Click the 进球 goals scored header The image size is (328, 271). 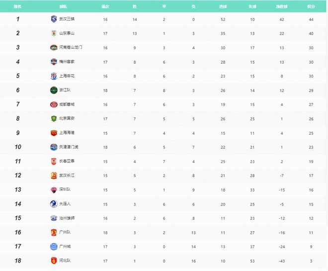point(223,7)
